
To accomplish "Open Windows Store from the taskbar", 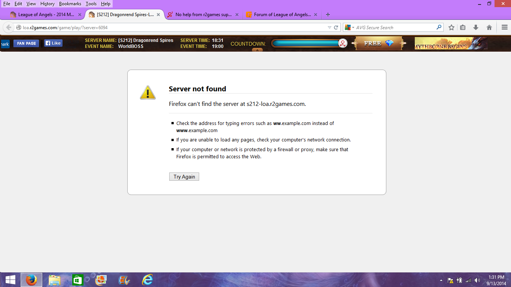I will tap(77, 280).
